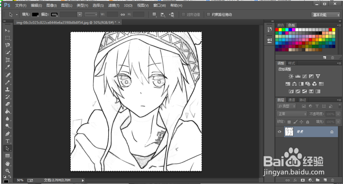Open the 不透明度 percentage dropdown arrow
The width and height of the screenshot is (343, 184).
pyautogui.click(x=339, y=114)
